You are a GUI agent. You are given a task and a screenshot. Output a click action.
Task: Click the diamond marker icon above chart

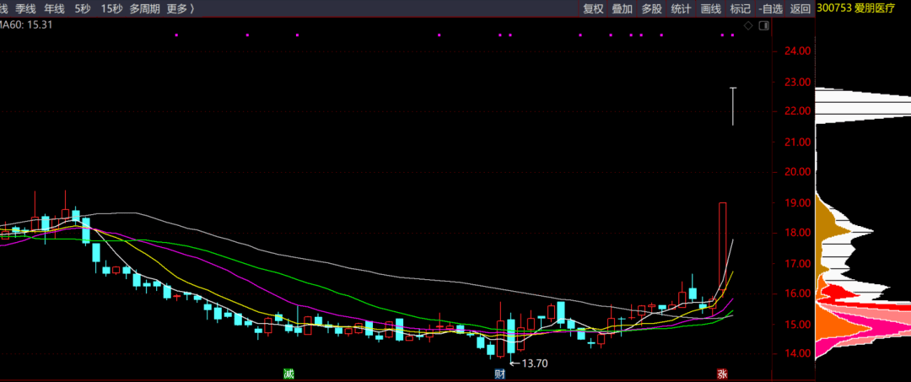pyautogui.click(x=747, y=26)
